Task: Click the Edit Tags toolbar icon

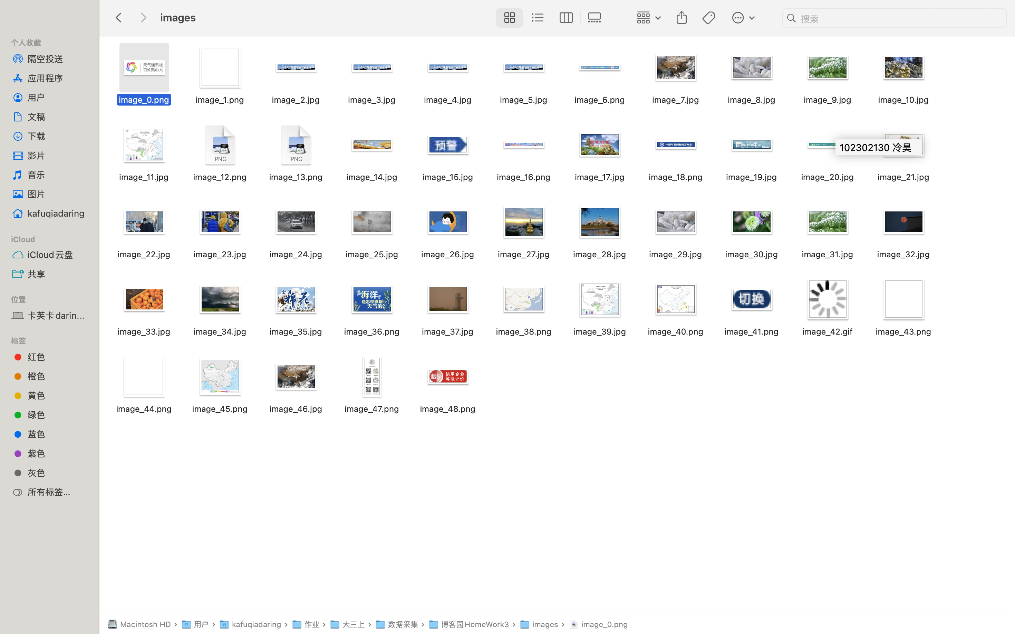Action: click(x=709, y=18)
